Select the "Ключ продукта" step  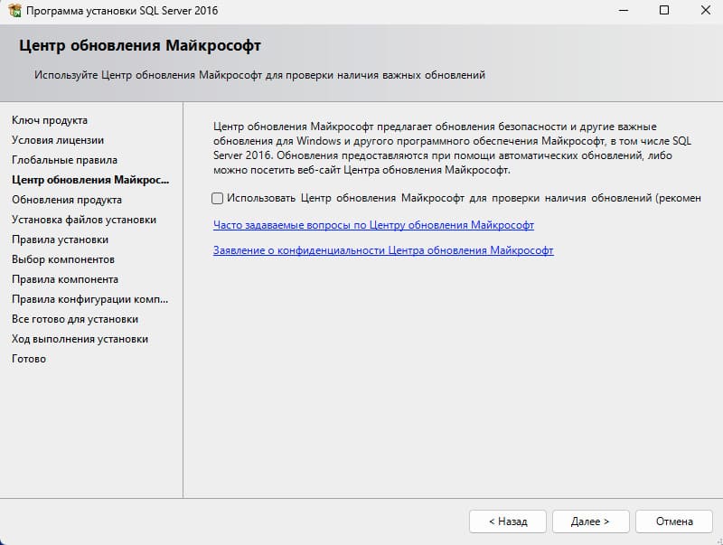[50, 120]
